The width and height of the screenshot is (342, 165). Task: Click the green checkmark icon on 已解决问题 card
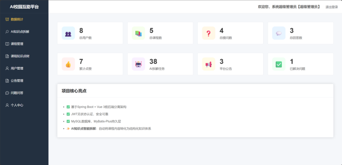279,64
